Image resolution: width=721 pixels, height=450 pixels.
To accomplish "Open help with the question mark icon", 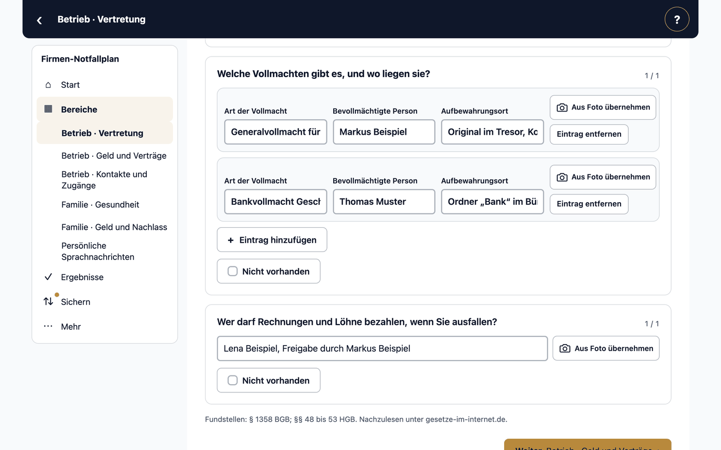I will [677, 20].
